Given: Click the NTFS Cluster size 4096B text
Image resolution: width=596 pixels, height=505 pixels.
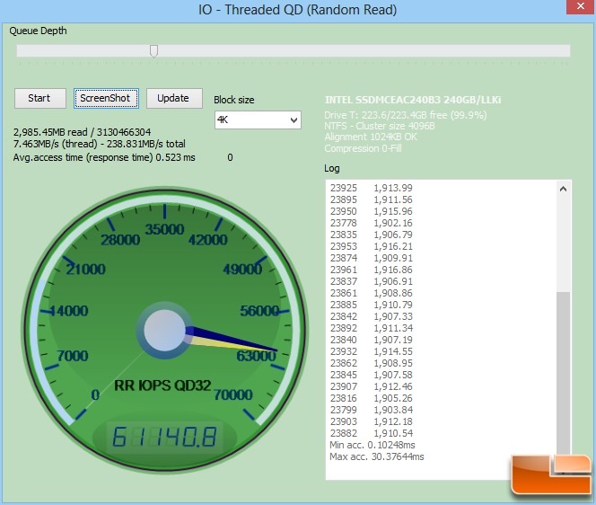Looking at the screenshot, I should point(380,126).
